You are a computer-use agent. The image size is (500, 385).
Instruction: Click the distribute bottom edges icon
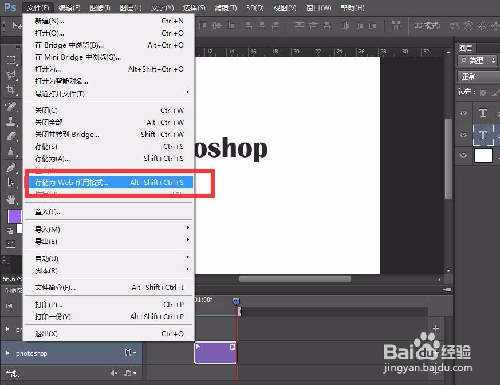pyautogui.click(x=327, y=26)
